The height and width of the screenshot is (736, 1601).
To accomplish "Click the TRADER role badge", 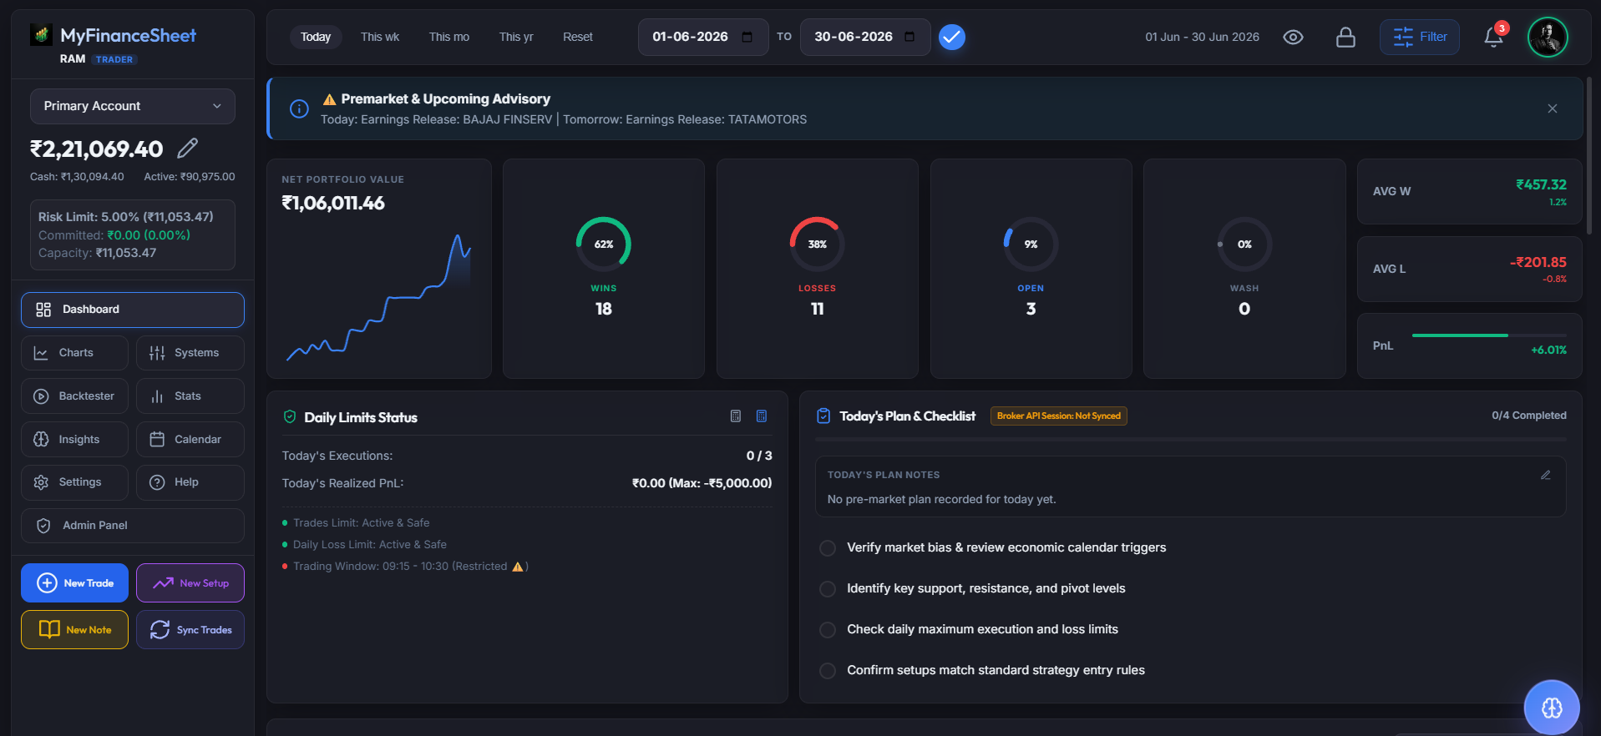I will click(x=114, y=59).
